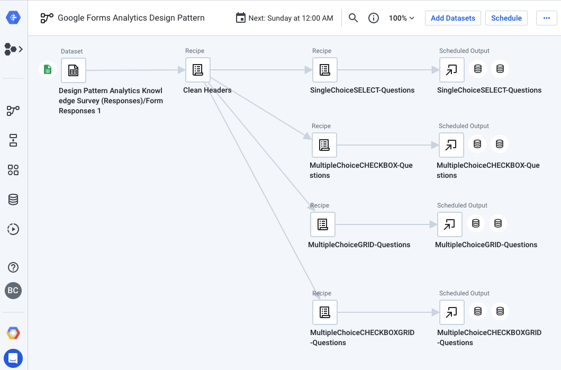561x370 pixels.
Task: Select the SingleChoiceSELECT-Questions recipe node
Action: [325, 70]
